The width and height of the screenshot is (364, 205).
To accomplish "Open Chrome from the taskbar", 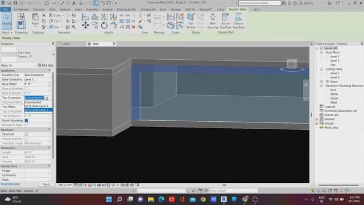I will pos(203,199).
